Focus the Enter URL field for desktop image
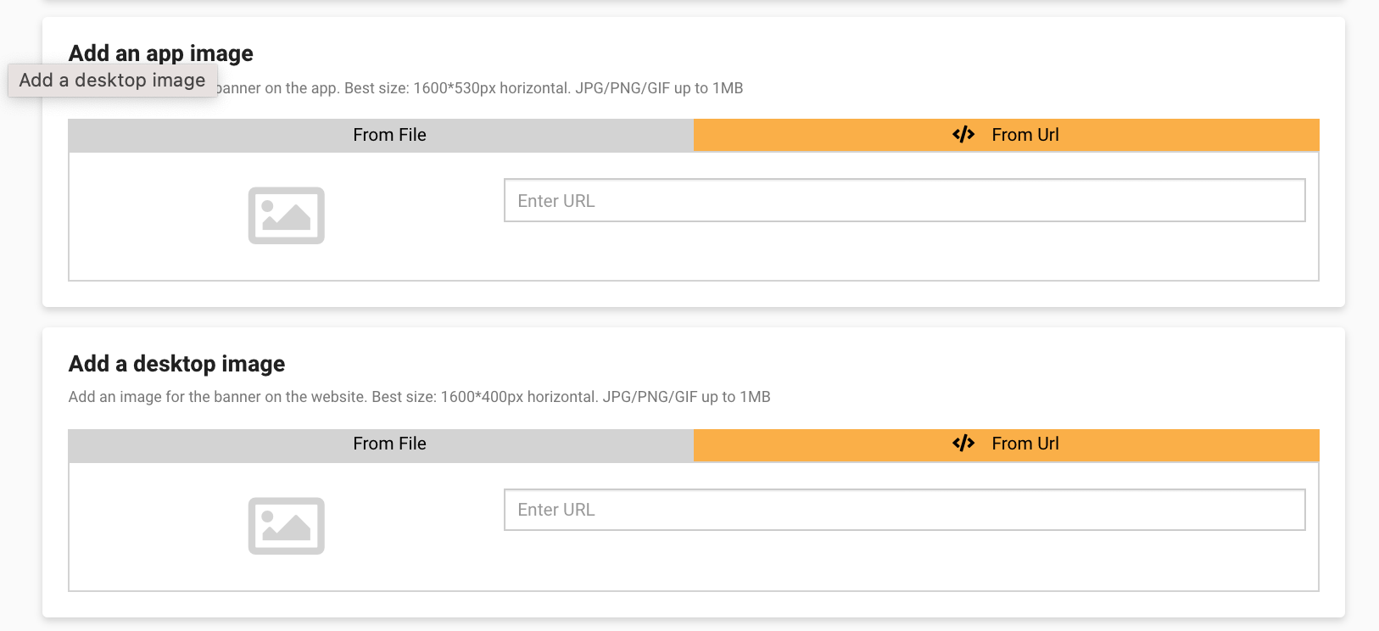This screenshot has width=1379, height=631. [905, 510]
